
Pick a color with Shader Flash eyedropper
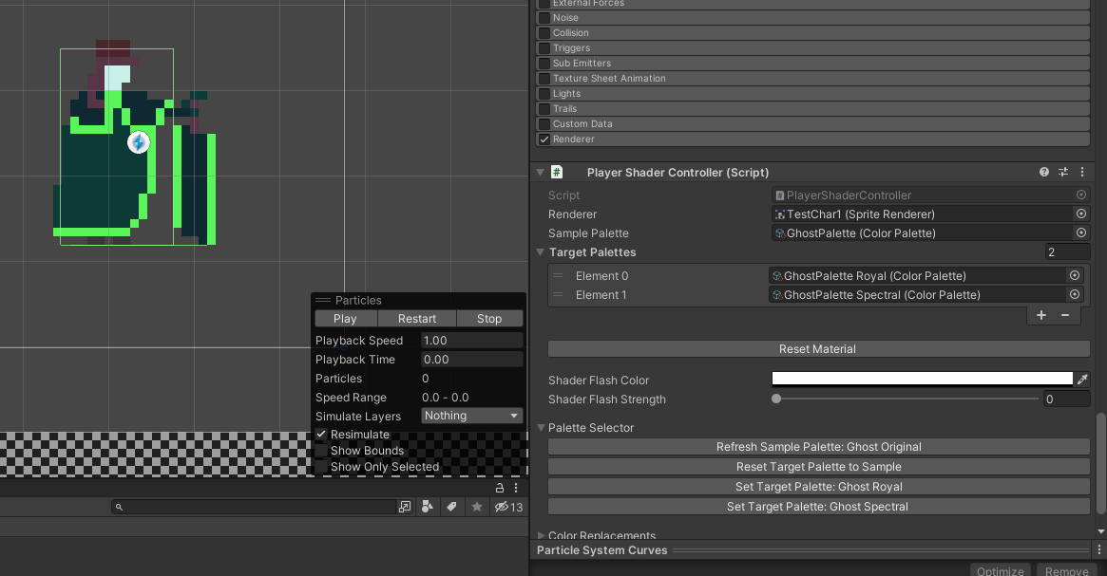[1081, 380]
